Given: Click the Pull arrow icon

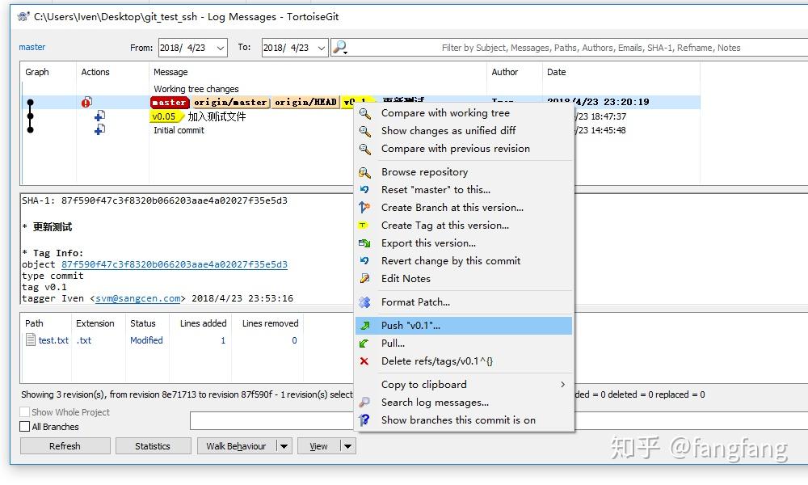Looking at the screenshot, I should pyautogui.click(x=364, y=344).
